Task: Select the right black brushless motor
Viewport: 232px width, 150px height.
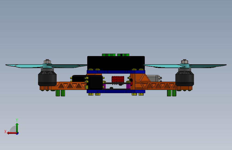Action: coord(185,77)
